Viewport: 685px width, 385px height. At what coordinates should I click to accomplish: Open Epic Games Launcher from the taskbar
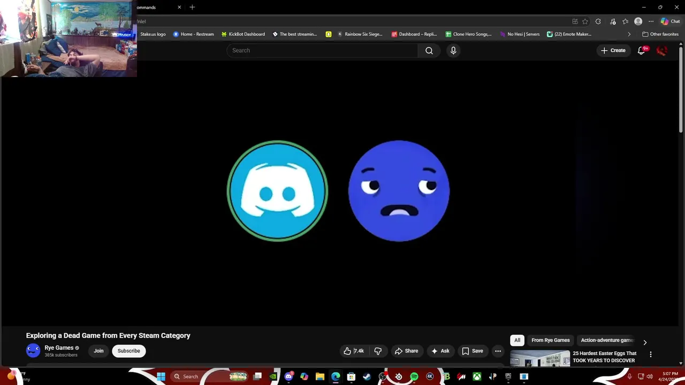point(508,376)
